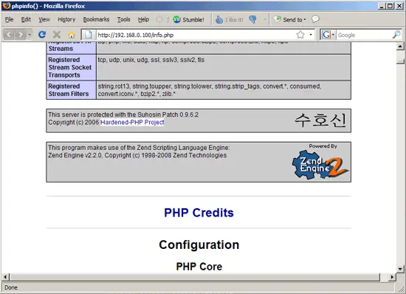Open the File menu
Image resolution: width=406 pixels, height=294 pixels.
(9, 19)
